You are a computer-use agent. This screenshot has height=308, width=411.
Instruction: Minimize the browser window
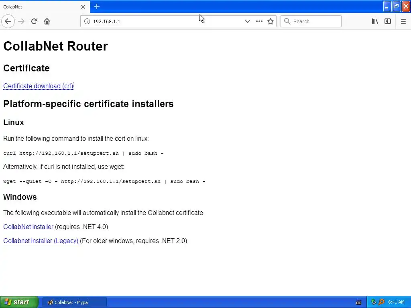tap(387, 6)
